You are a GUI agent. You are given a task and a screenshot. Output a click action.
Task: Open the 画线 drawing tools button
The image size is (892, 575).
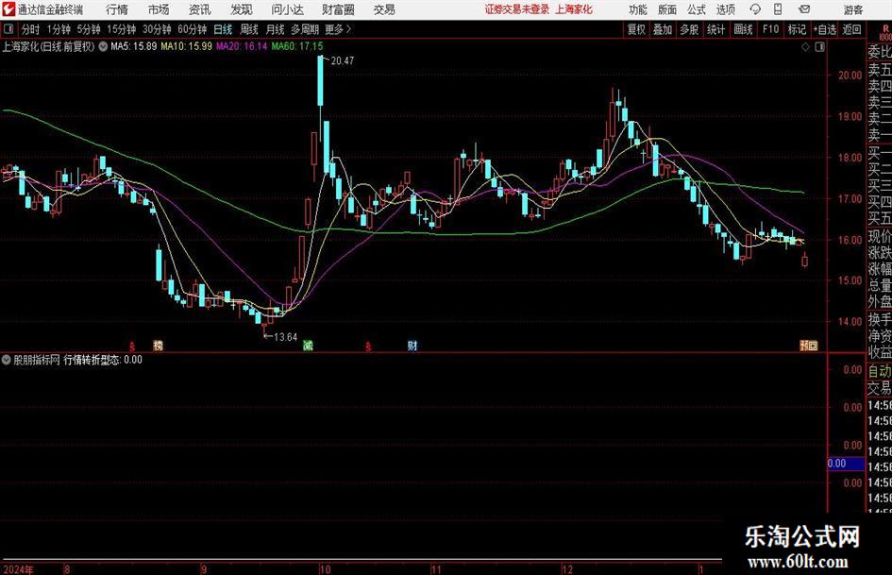tap(743, 29)
